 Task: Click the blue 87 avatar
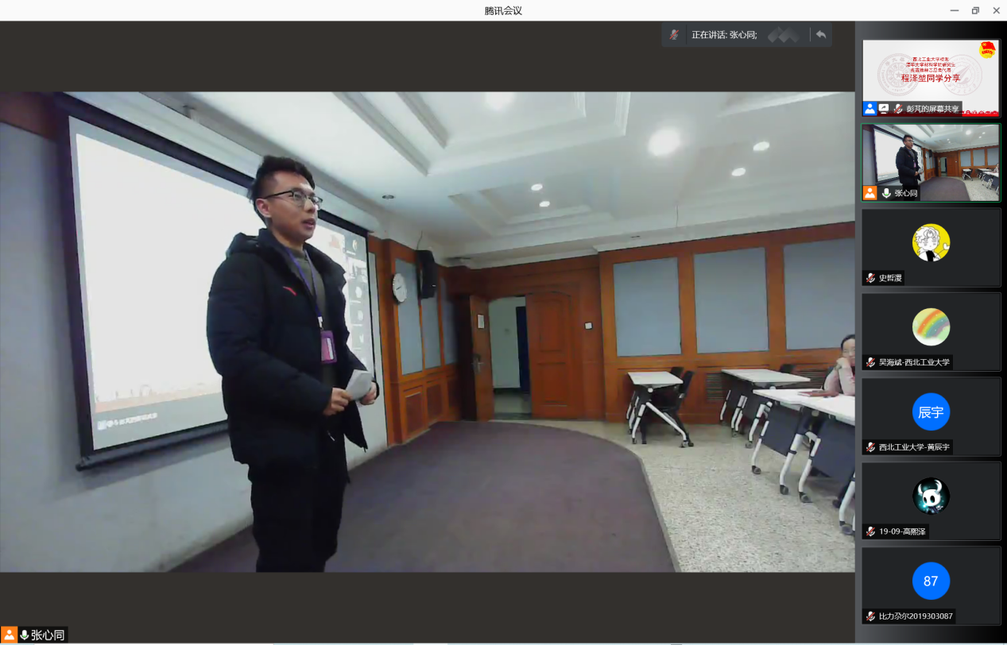point(931,581)
